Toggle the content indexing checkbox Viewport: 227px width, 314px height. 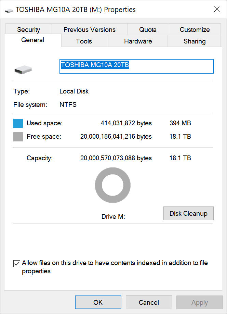pyautogui.click(x=16, y=263)
